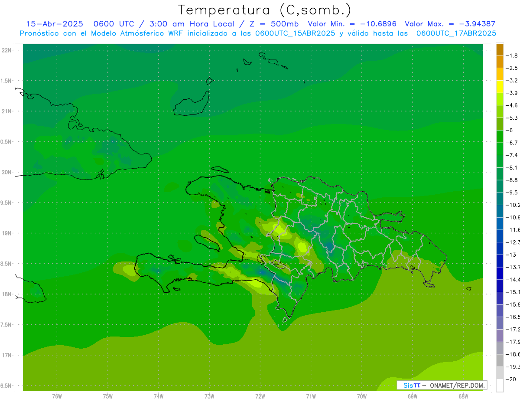Click the '-8.1' colorbar value

(x=512, y=167)
